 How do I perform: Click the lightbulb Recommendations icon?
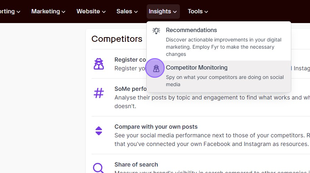(x=156, y=31)
